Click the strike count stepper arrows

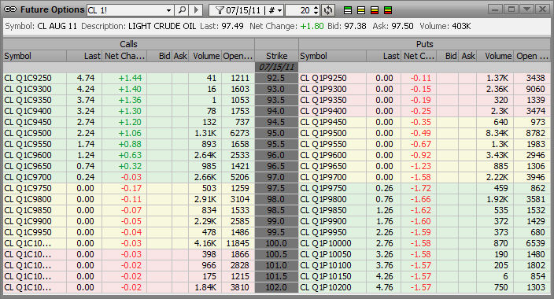tap(316, 10)
